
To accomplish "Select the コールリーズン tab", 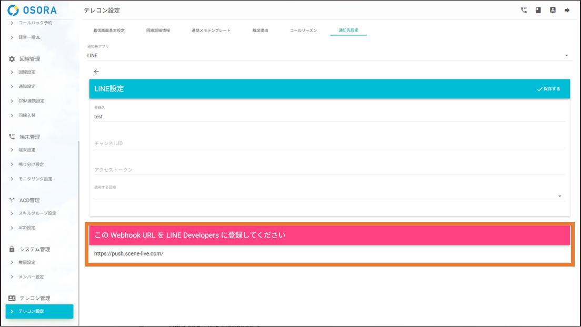I will (304, 30).
